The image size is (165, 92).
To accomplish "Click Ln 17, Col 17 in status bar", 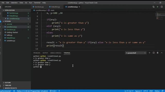I will [129, 91].
